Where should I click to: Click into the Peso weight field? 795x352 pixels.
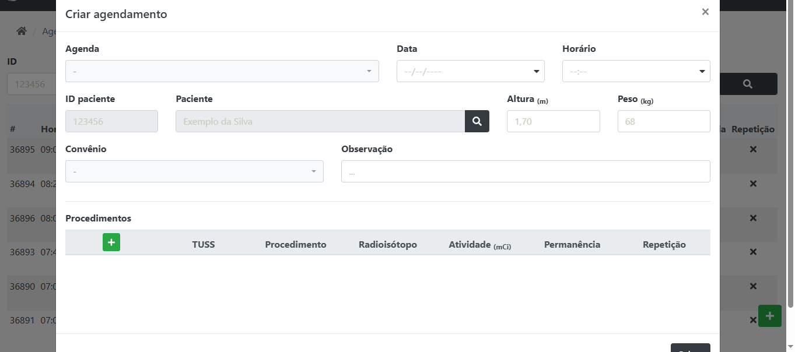(663, 121)
